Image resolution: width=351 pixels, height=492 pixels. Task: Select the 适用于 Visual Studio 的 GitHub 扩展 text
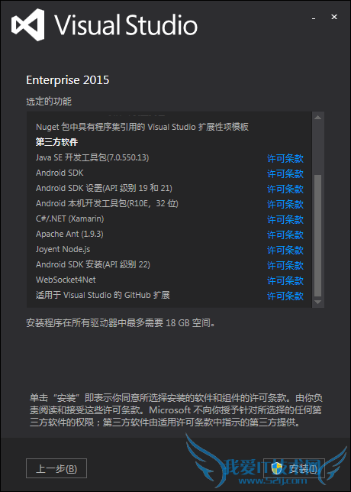tap(103, 295)
